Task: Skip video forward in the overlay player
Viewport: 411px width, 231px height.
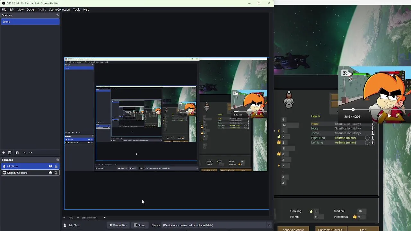Action: pyautogui.click(x=398, y=116)
